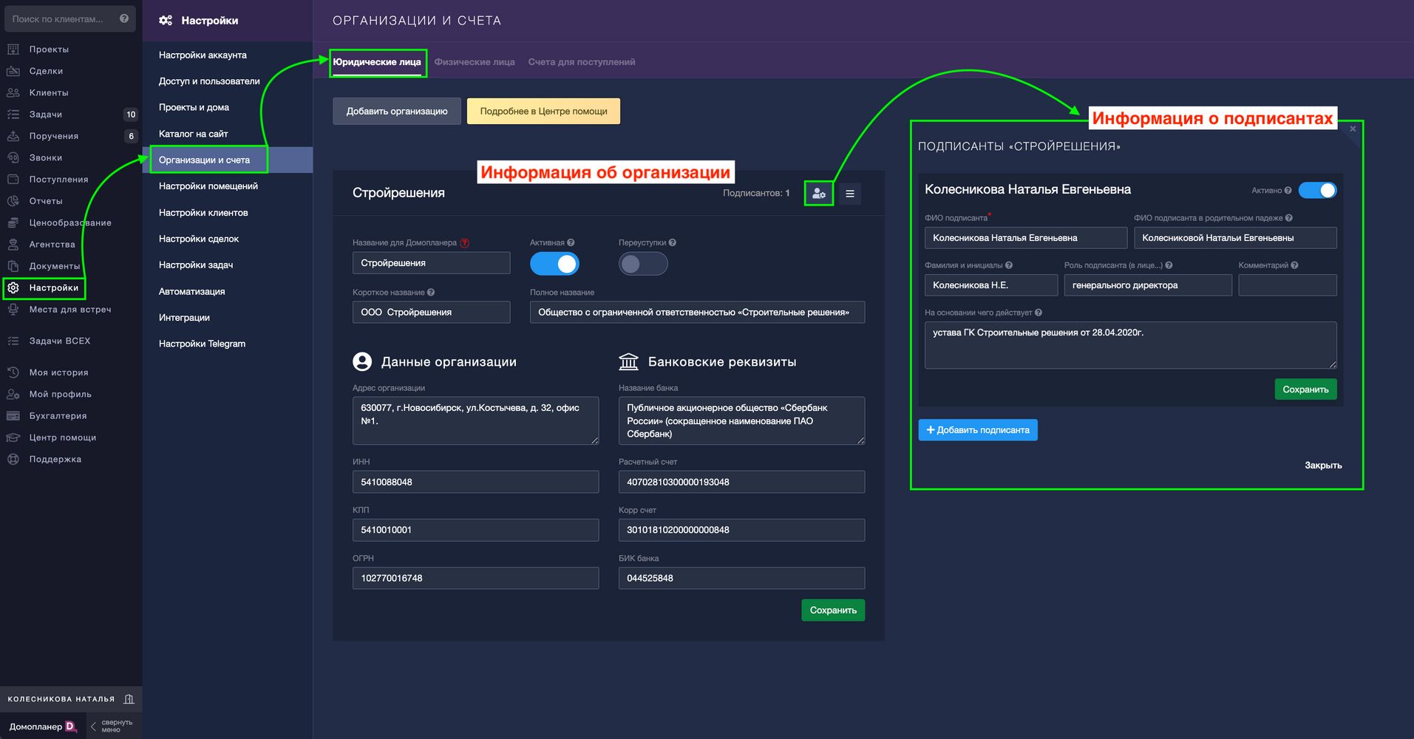Open the Документы sidebar icon
The image size is (1414, 739).
pyautogui.click(x=13, y=266)
